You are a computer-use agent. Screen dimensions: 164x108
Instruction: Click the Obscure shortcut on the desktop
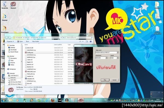pyautogui.click(x=13, y=5)
